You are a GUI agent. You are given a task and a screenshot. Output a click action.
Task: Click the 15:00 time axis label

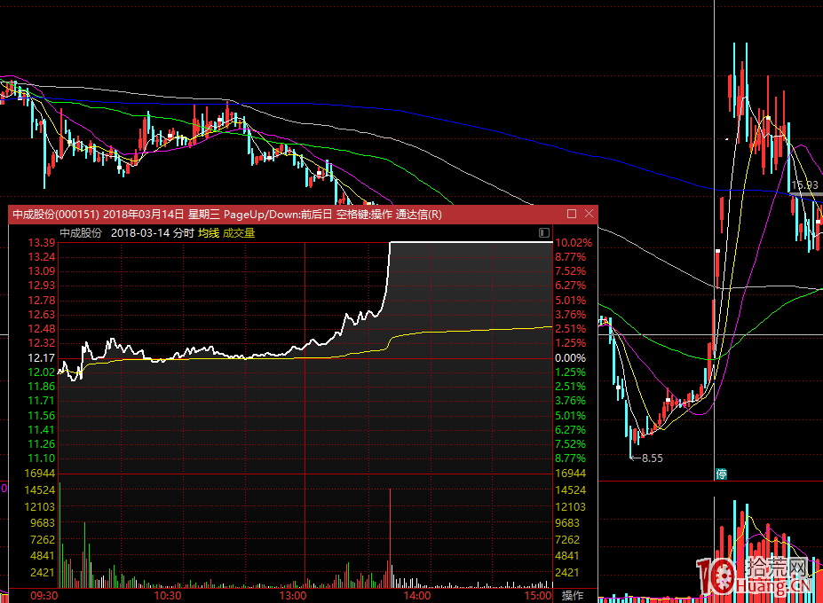[538, 596]
